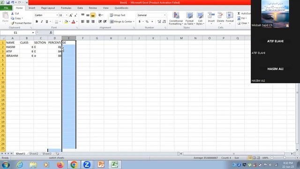Click the Insert Worksheet tab icon
The height and width of the screenshot is (169, 300).
pyautogui.click(x=57, y=154)
